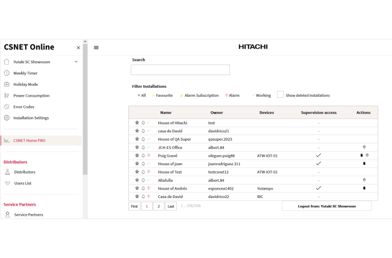The width and height of the screenshot is (392, 258).
Task: Delete the House of joan installation
Action: tap(364, 164)
